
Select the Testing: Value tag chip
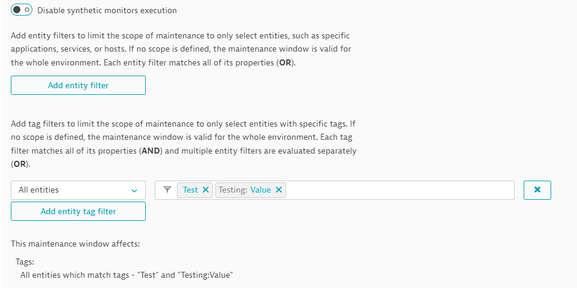(x=245, y=190)
